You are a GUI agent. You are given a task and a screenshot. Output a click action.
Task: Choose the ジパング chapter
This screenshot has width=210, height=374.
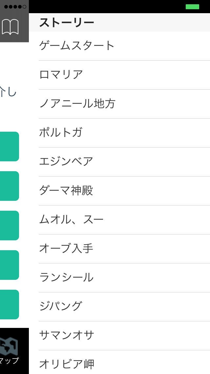coord(60,307)
